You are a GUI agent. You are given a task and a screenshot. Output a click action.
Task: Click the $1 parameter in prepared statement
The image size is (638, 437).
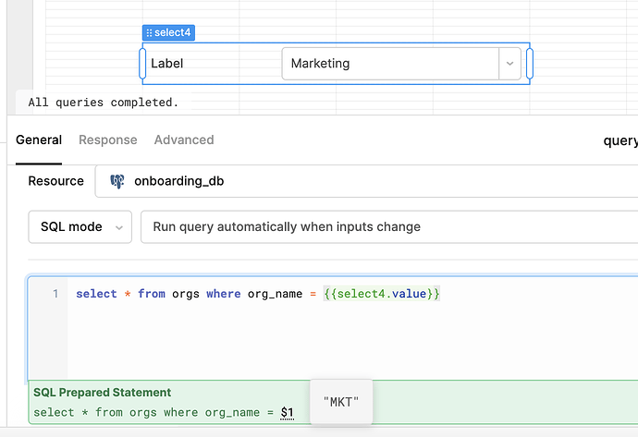(x=288, y=413)
